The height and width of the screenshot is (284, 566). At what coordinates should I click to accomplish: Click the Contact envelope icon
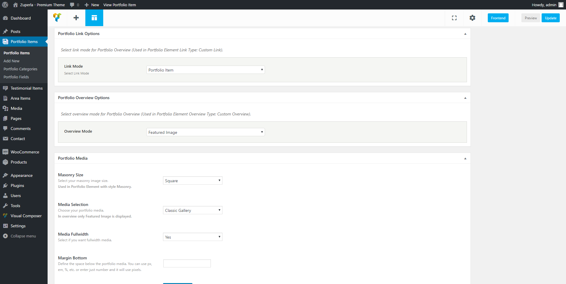coord(5,139)
